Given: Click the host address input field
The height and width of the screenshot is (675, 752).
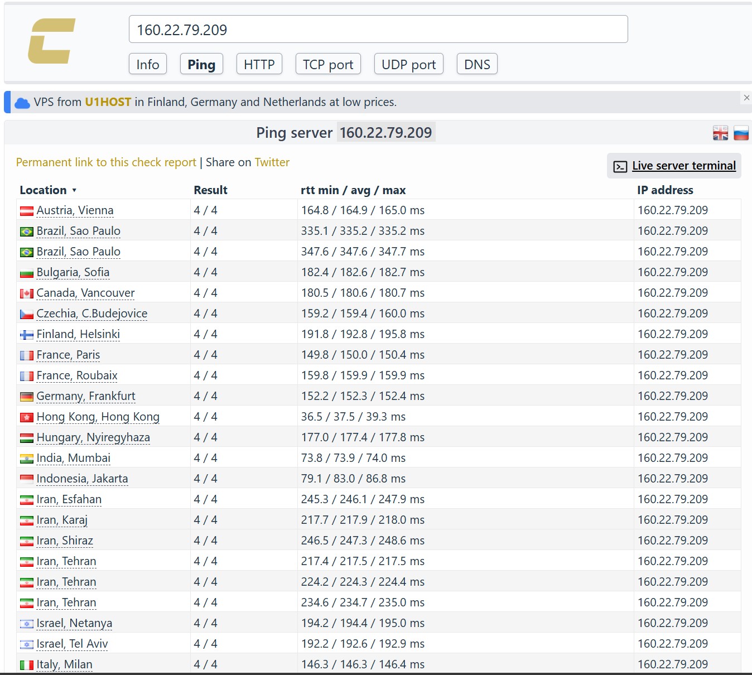Looking at the screenshot, I should pos(378,29).
